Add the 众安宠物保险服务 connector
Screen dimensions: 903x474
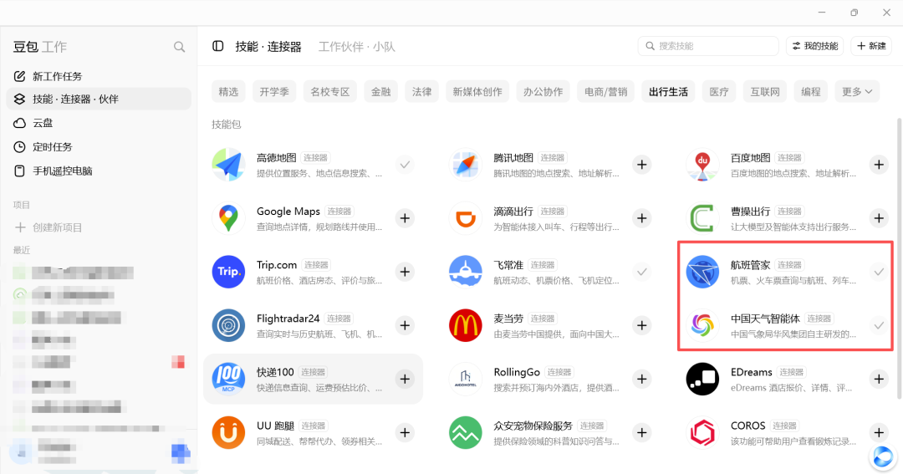coord(641,432)
